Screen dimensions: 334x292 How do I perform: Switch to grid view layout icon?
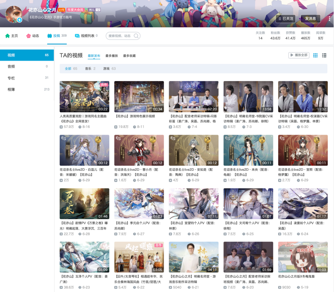[x=315, y=55]
